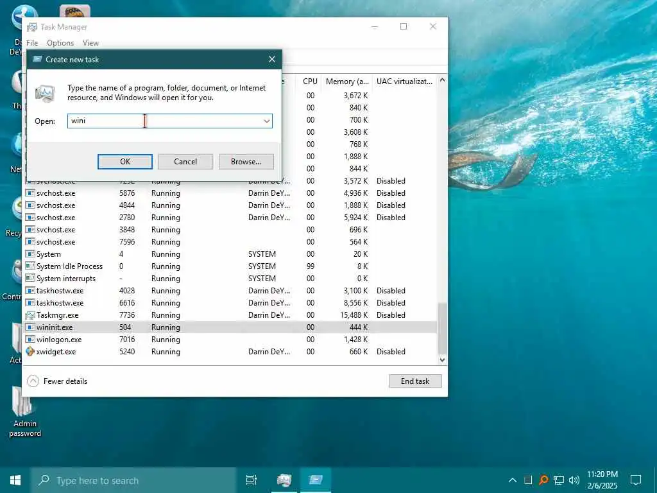
Task: Sort processes by CPU column header
Action: tap(310, 82)
